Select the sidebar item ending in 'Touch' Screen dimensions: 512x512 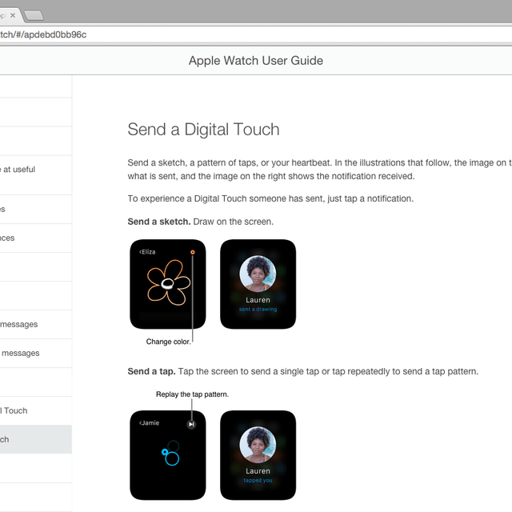pyautogui.click(x=36, y=410)
